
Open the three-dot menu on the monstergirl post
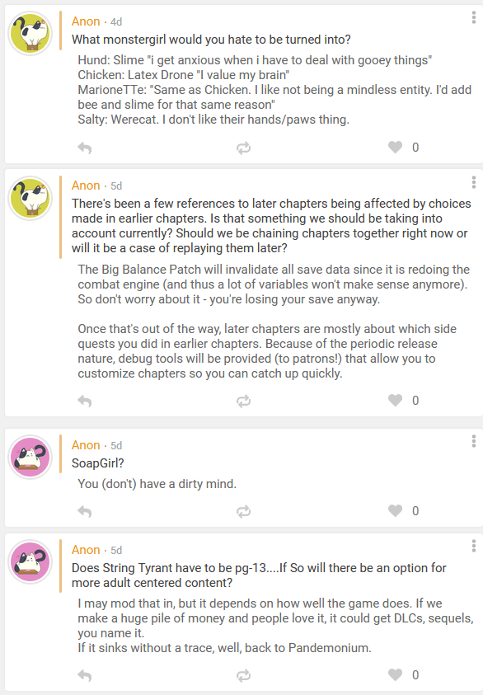[472, 19]
